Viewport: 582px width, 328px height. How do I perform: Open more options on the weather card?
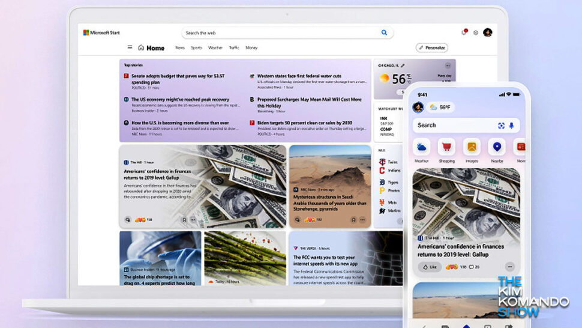click(x=448, y=65)
